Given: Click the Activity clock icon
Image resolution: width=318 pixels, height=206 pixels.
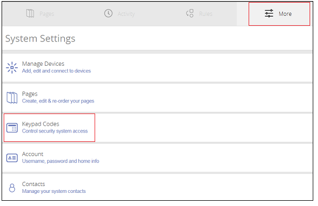Looking at the screenshot, I should [x=108, y=13].
